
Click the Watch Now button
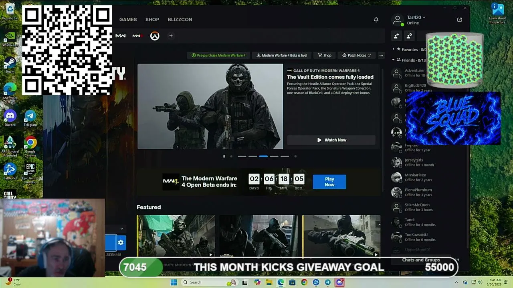tap(331, 140)
